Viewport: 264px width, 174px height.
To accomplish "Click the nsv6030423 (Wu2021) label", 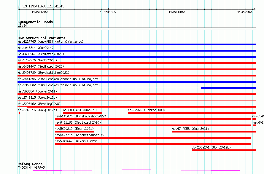I will pos(80,110).
